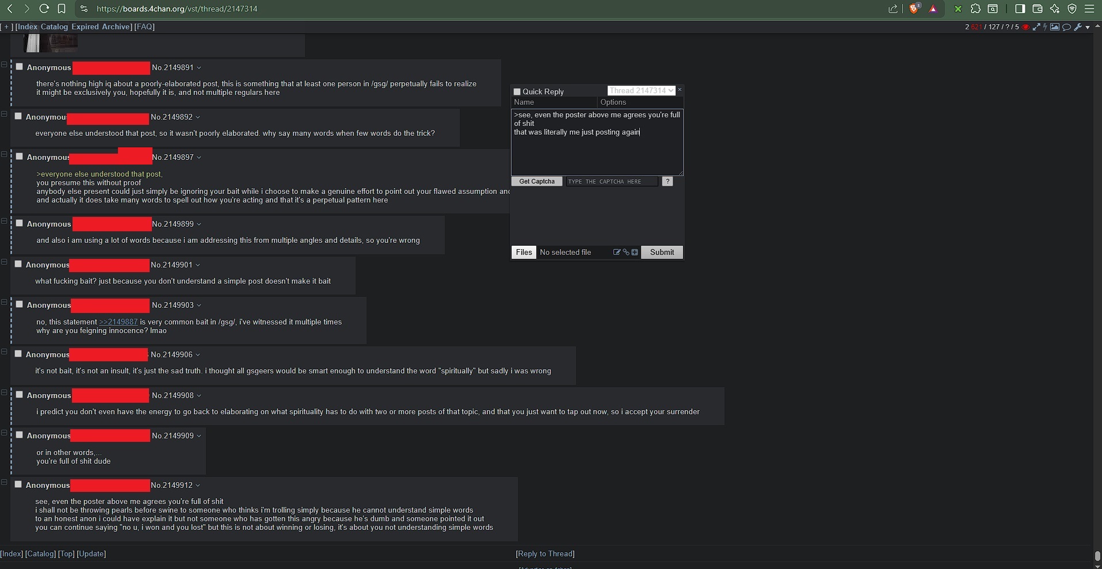Go back to the previous page

tap(10, 9)
